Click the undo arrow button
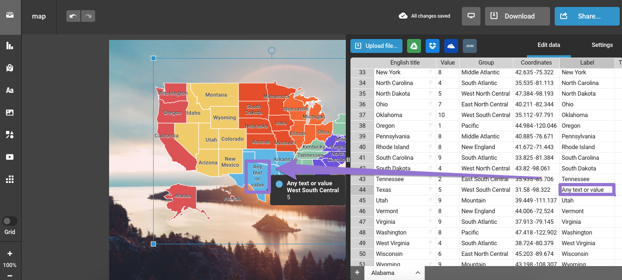 pos(73,16)
